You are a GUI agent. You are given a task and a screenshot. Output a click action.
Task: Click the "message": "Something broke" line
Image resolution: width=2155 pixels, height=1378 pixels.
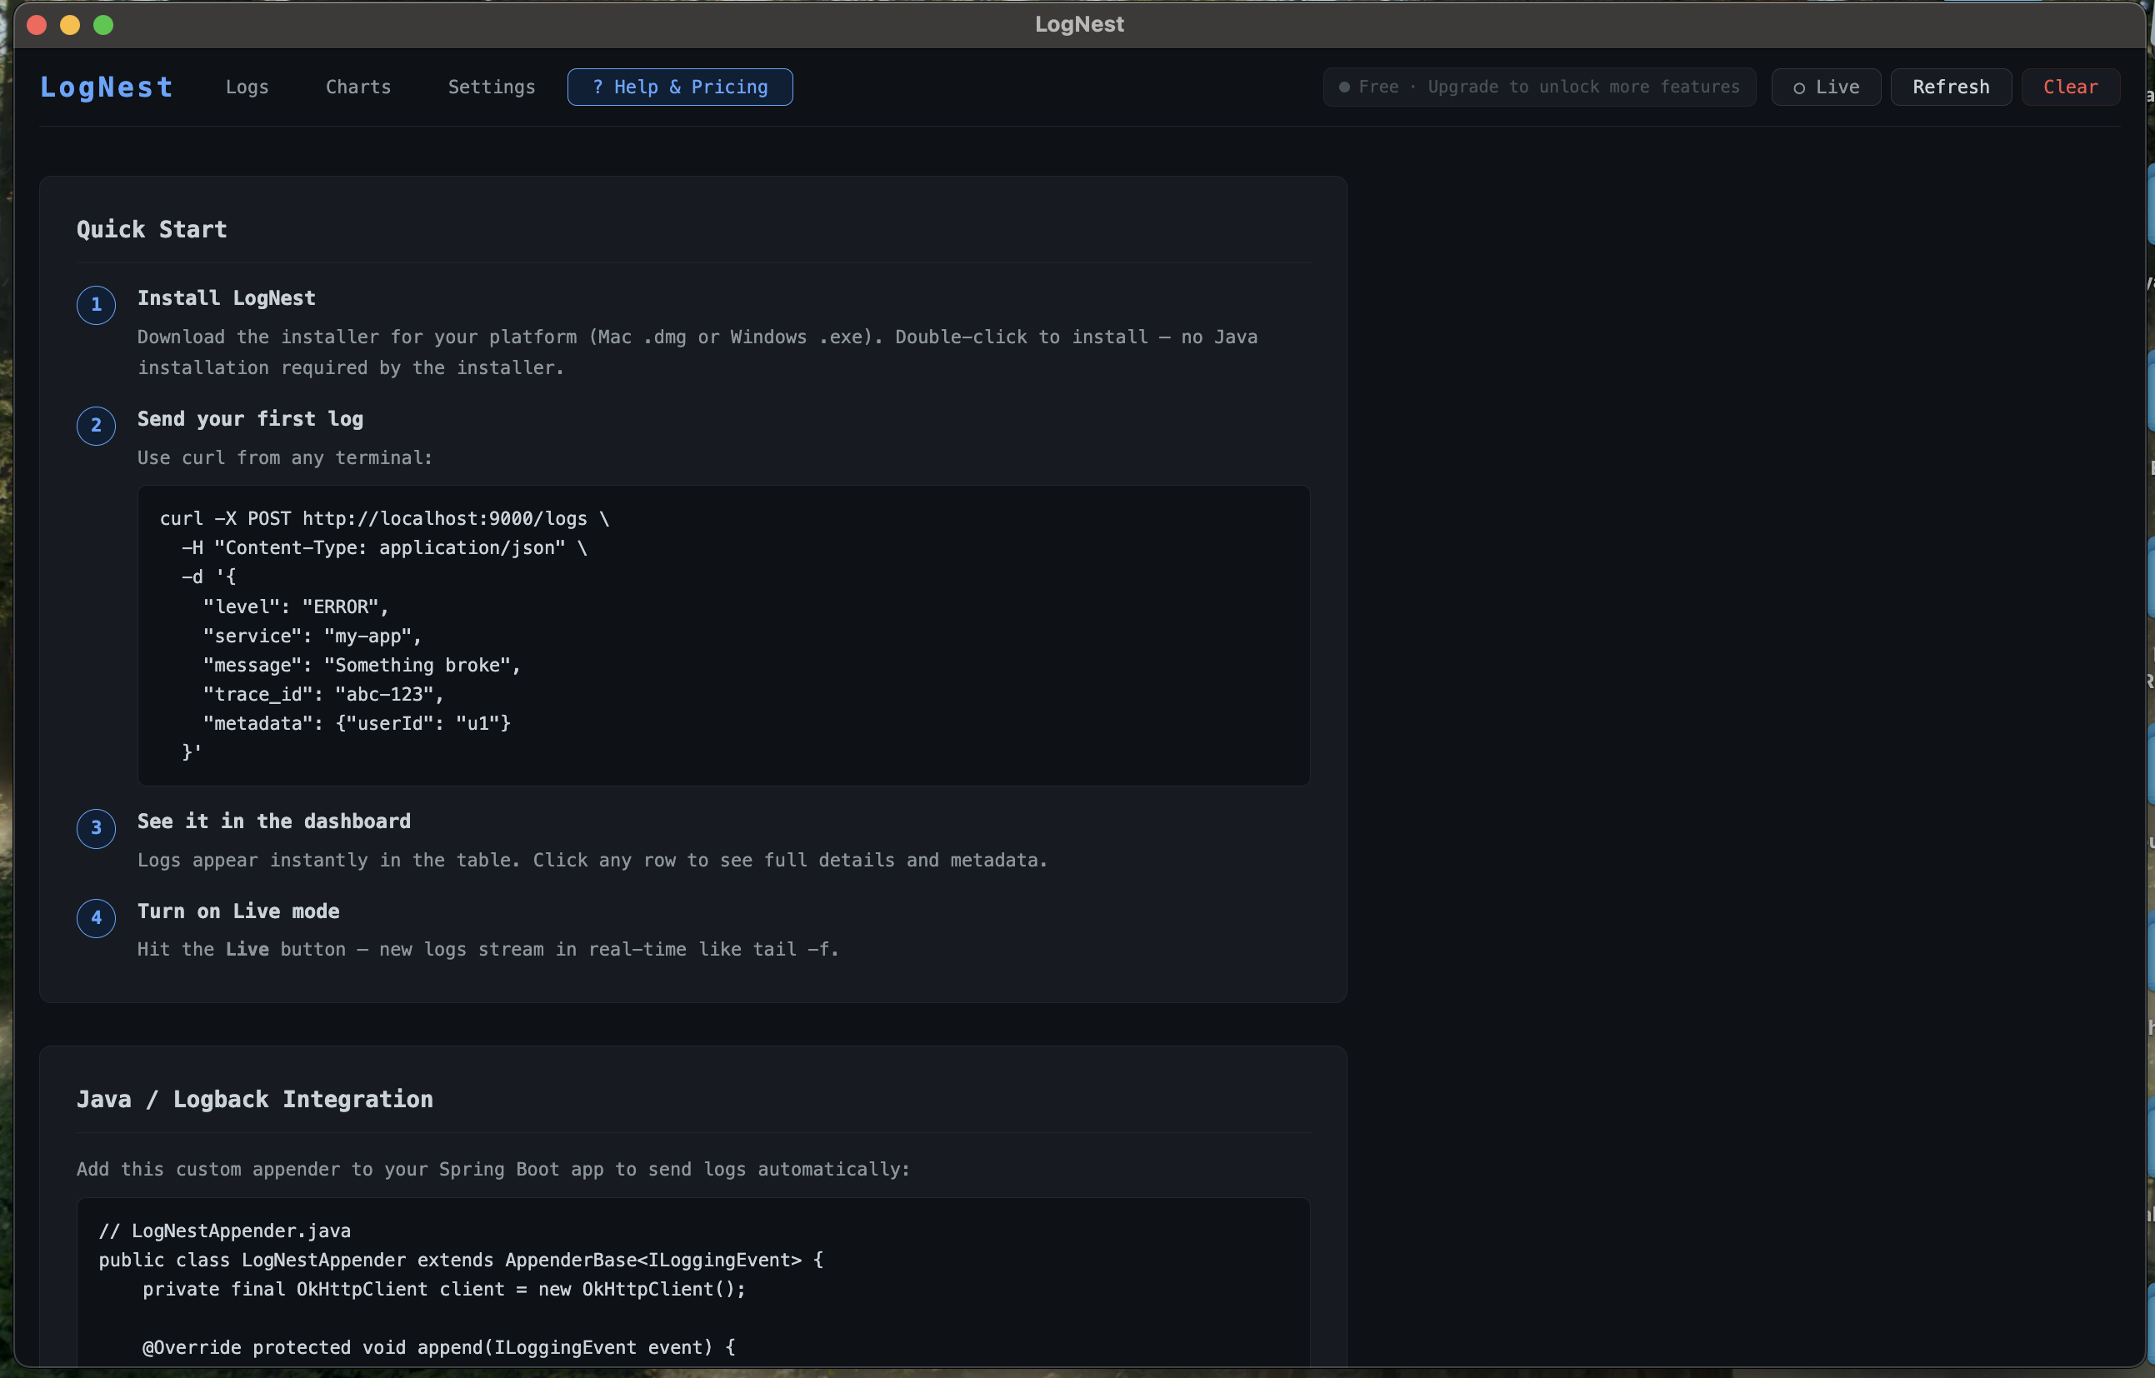[362, 665]
